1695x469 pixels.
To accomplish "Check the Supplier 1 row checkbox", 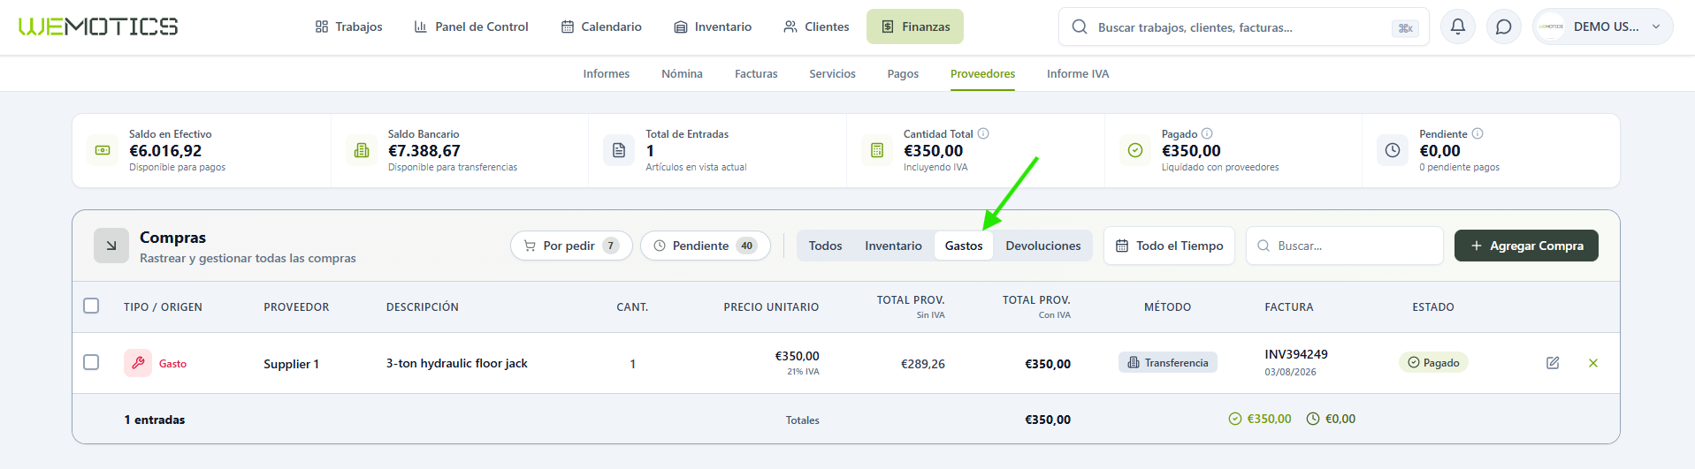I will (x=91, y=362).
